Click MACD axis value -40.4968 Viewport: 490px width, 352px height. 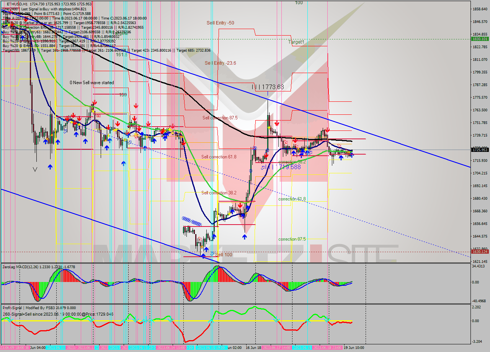[x=480, y=301]
